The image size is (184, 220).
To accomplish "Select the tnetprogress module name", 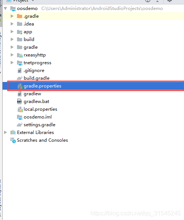I will pyautogui.click(x=37, y=63).
